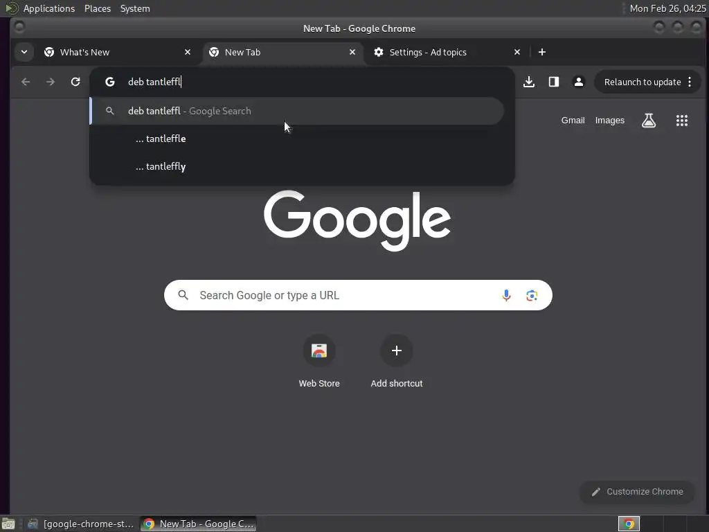Click the back navigation arrow

click(26, 82)
